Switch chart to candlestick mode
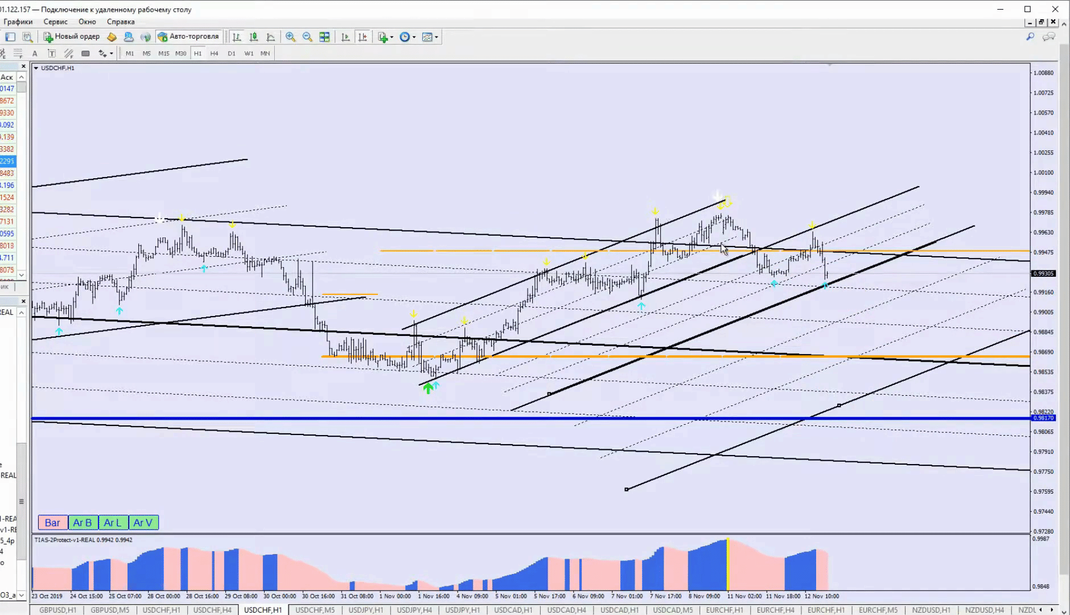Viewport: 1070px width, 615px height. click(x=254, y=37)
